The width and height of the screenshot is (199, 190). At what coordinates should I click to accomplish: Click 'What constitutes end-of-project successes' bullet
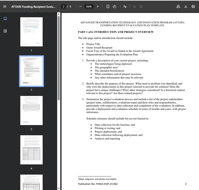click(118, 74)
